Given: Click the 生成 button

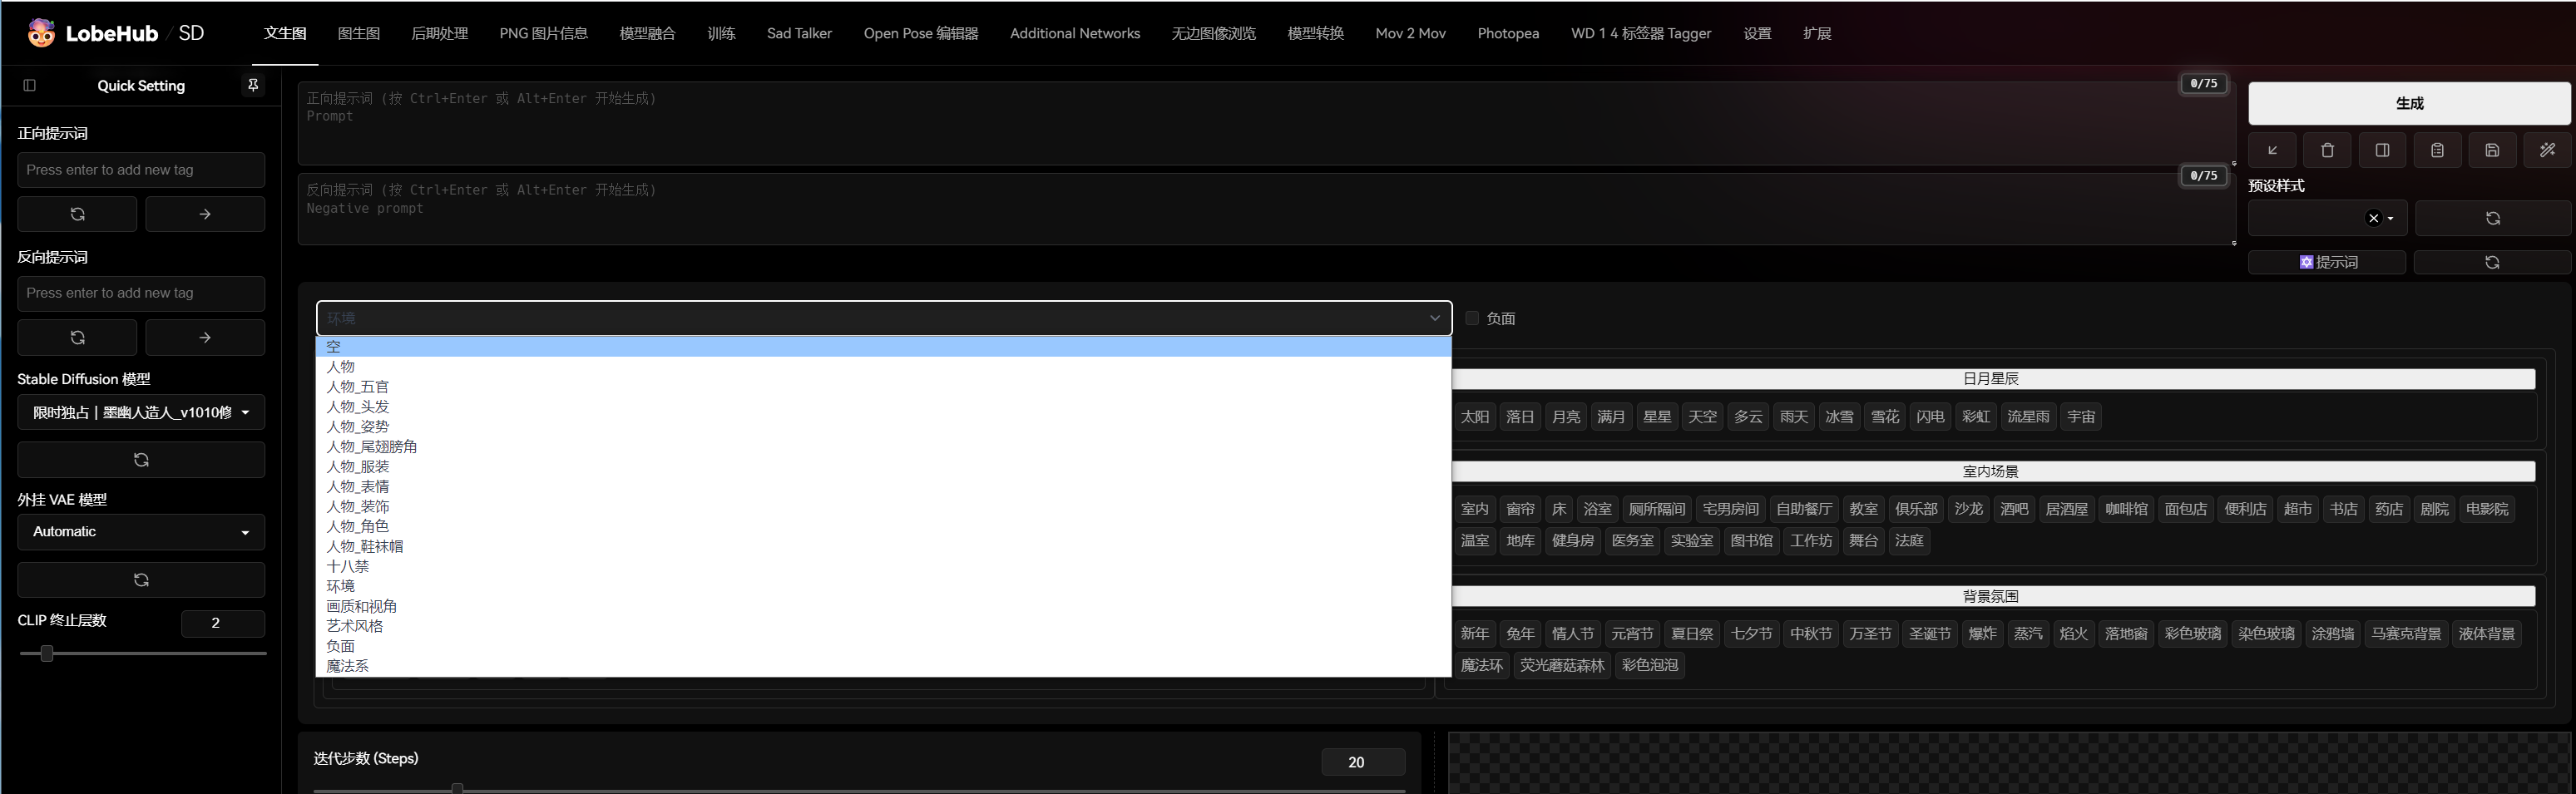Looking at the screenshot, I should click(2408, 102).
